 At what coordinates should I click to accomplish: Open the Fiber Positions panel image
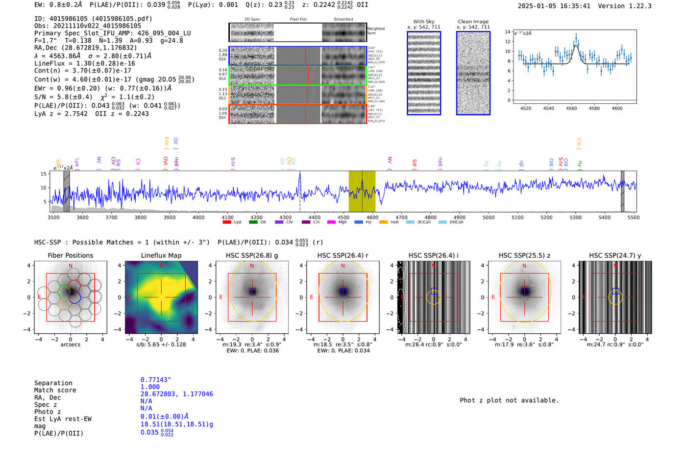(71, 297)
